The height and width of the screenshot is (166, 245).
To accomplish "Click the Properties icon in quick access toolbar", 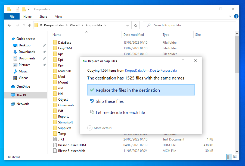I will [x=18, y=9].
